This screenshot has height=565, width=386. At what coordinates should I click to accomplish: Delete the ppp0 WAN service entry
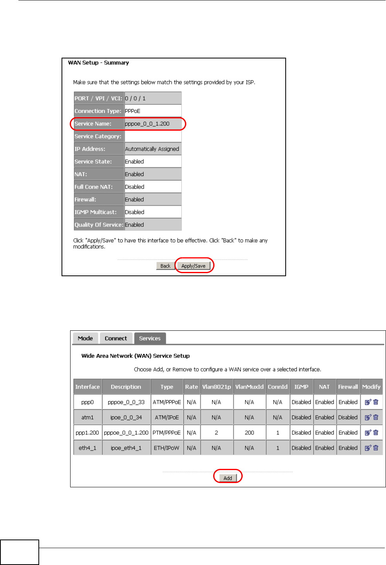point(376,402)
